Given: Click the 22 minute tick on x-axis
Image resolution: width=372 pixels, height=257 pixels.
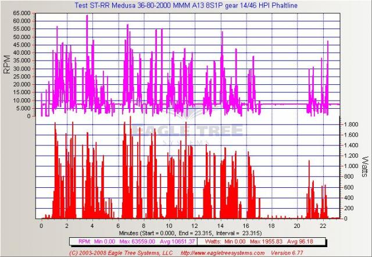Looking at the screenshot, I should 321,224.
